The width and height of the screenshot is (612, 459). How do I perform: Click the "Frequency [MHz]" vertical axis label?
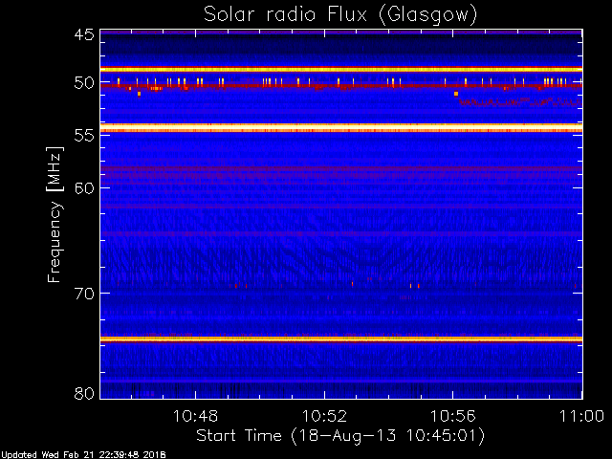[x=55, y=213]
